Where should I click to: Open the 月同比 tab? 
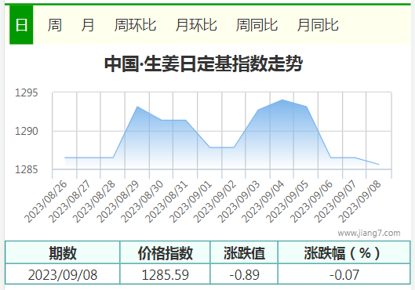tap(318, 25)
